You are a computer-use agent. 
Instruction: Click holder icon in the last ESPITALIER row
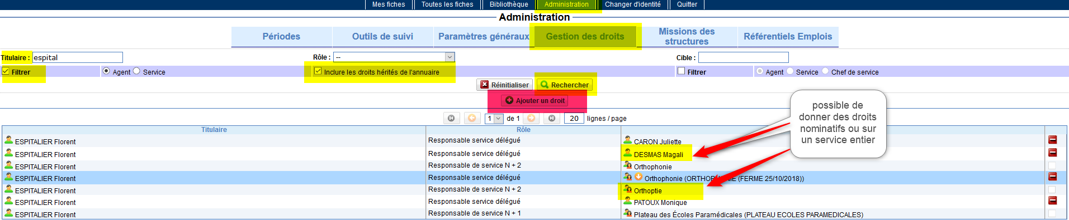pos(8,213)
